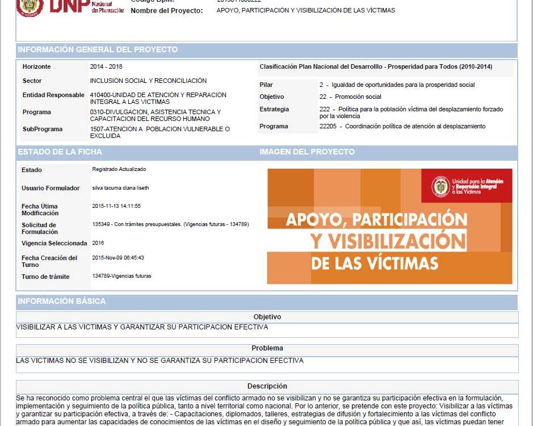
Task: Click the 'Solicitud de Formulación' label
Action: tap(40, 228)
